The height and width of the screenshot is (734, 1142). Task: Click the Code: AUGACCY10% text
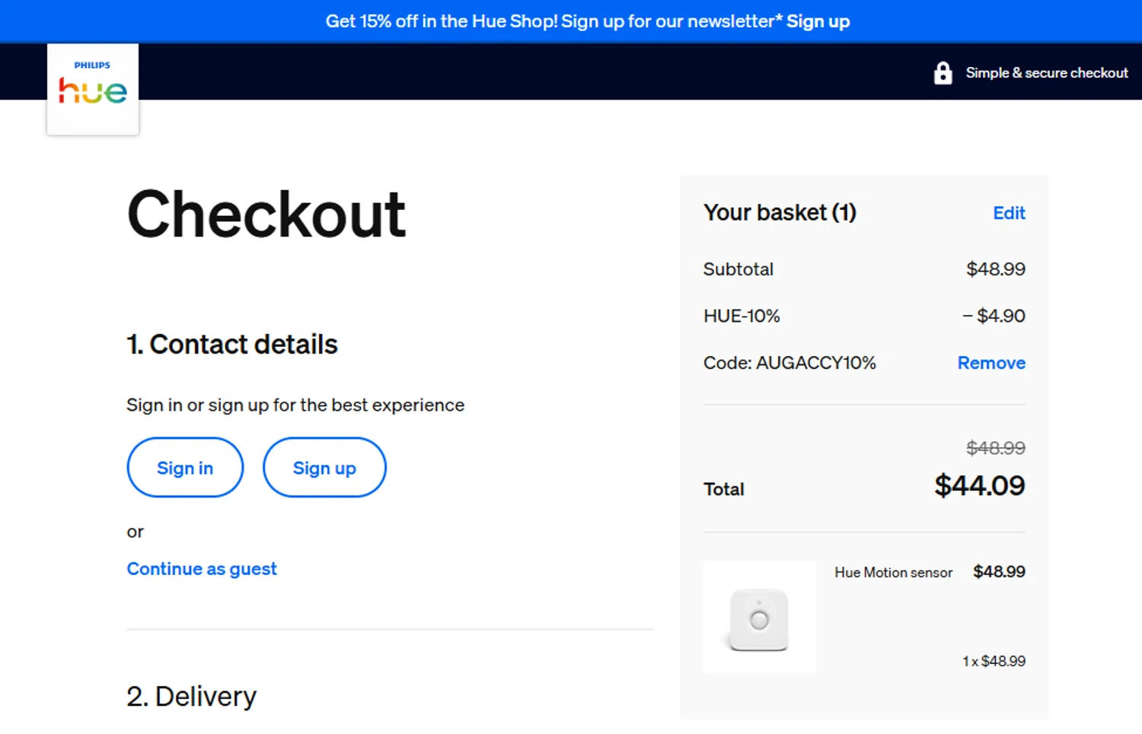(x=790, y=363)
